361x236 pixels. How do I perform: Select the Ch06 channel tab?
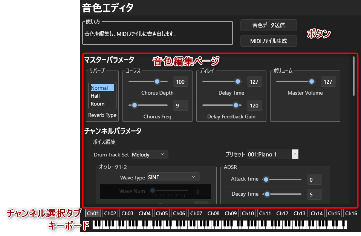pos(179,213)
